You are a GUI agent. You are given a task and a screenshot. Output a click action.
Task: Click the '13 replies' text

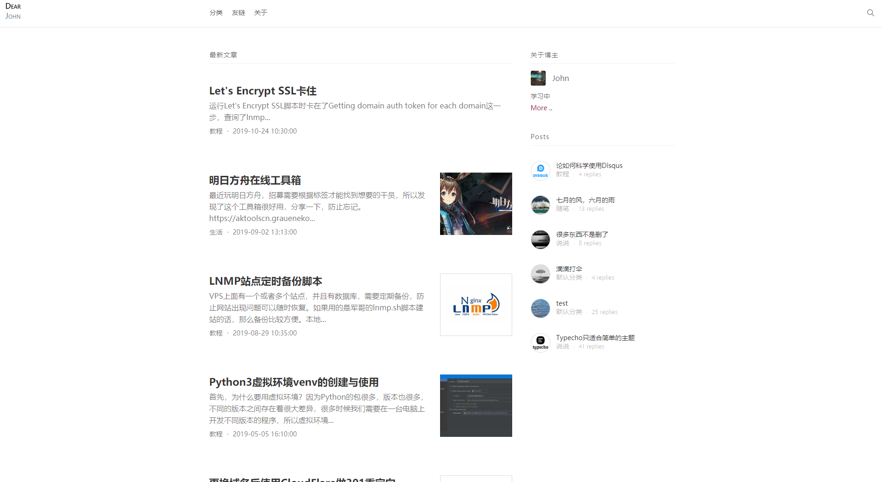coord(591,208)
